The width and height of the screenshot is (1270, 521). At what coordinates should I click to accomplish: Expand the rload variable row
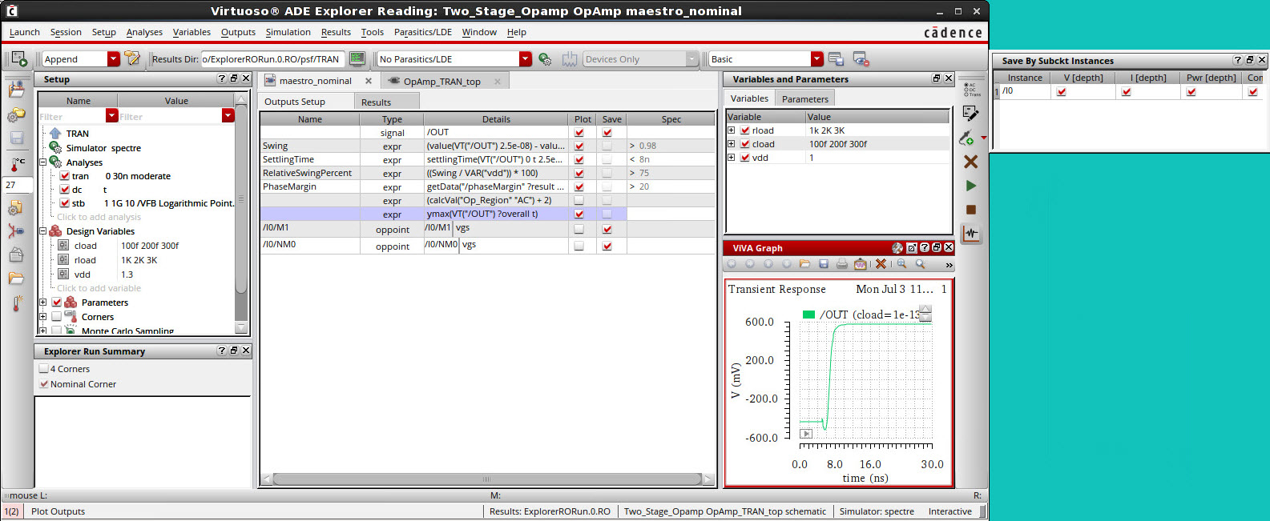pos(732,130)
